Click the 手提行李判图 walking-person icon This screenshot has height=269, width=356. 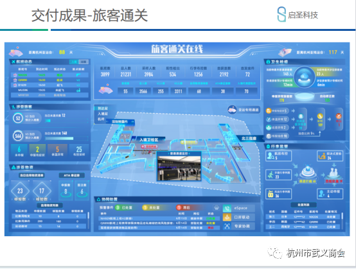[271, 175]
